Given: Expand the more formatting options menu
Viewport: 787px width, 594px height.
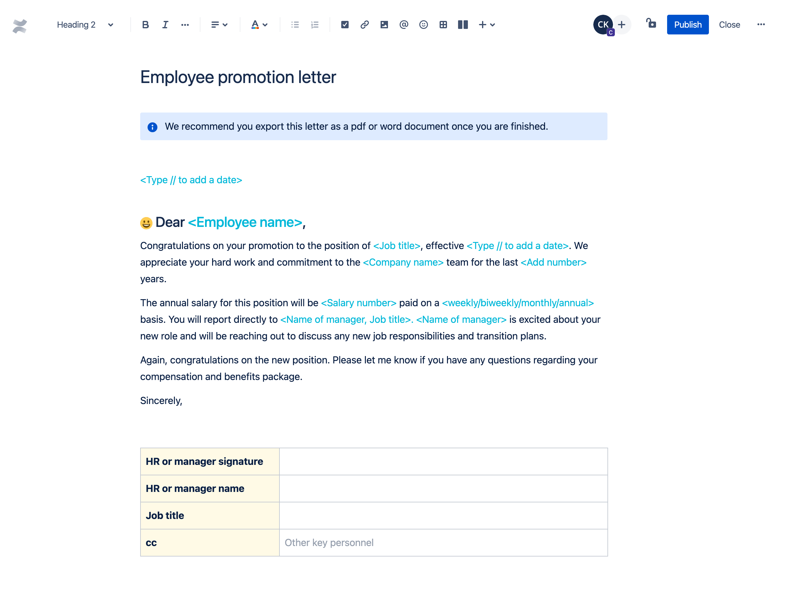Looking at the screenshot, I should 185,25.
